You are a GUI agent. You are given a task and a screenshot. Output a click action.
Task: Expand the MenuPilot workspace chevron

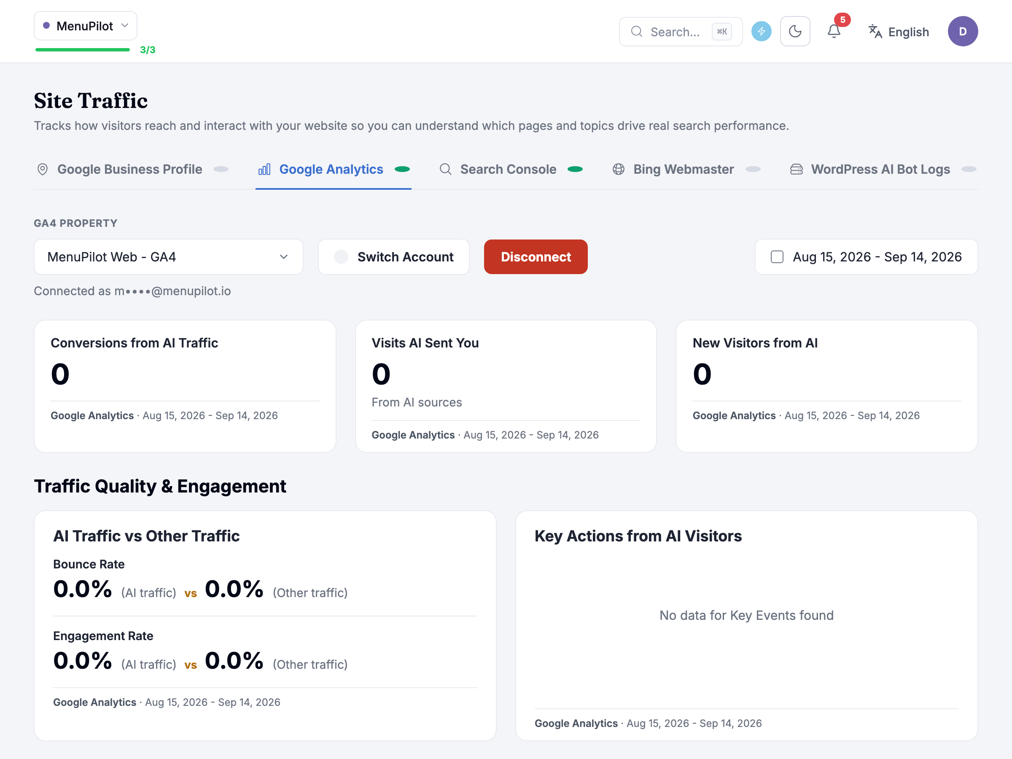coord(124,26)
